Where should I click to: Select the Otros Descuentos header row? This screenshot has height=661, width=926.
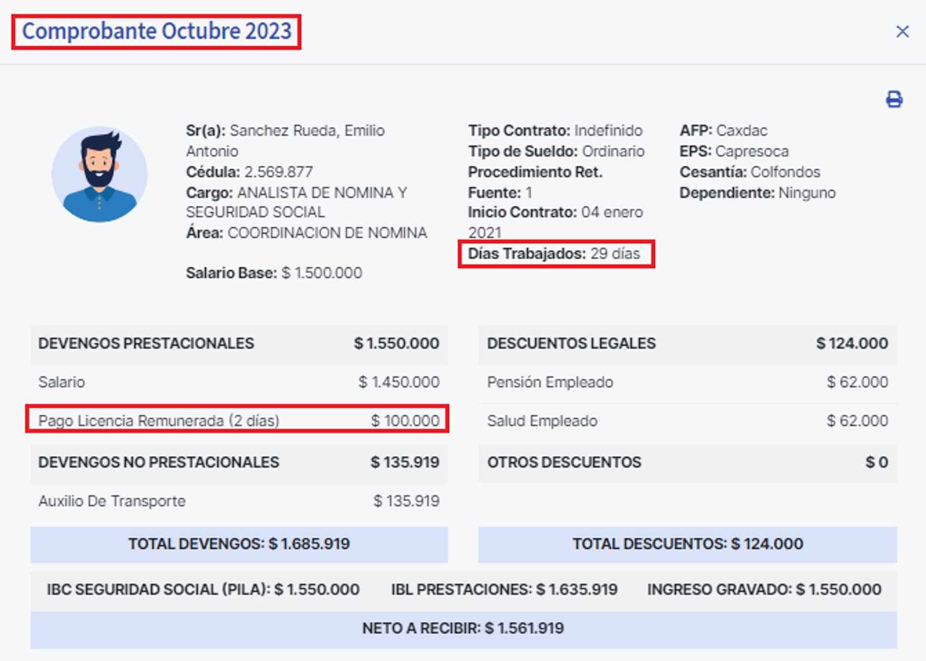pos(687,462)
